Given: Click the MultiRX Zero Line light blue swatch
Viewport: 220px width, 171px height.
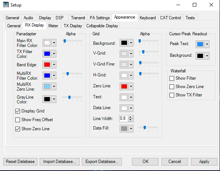Looking at the screenshot, I should click(x=47, y=86).
